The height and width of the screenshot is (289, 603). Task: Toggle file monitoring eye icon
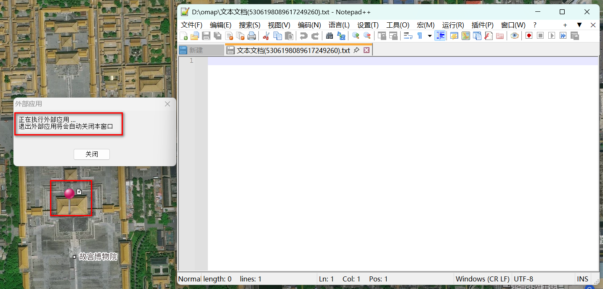pyautogui.click(x=515, y=36)
